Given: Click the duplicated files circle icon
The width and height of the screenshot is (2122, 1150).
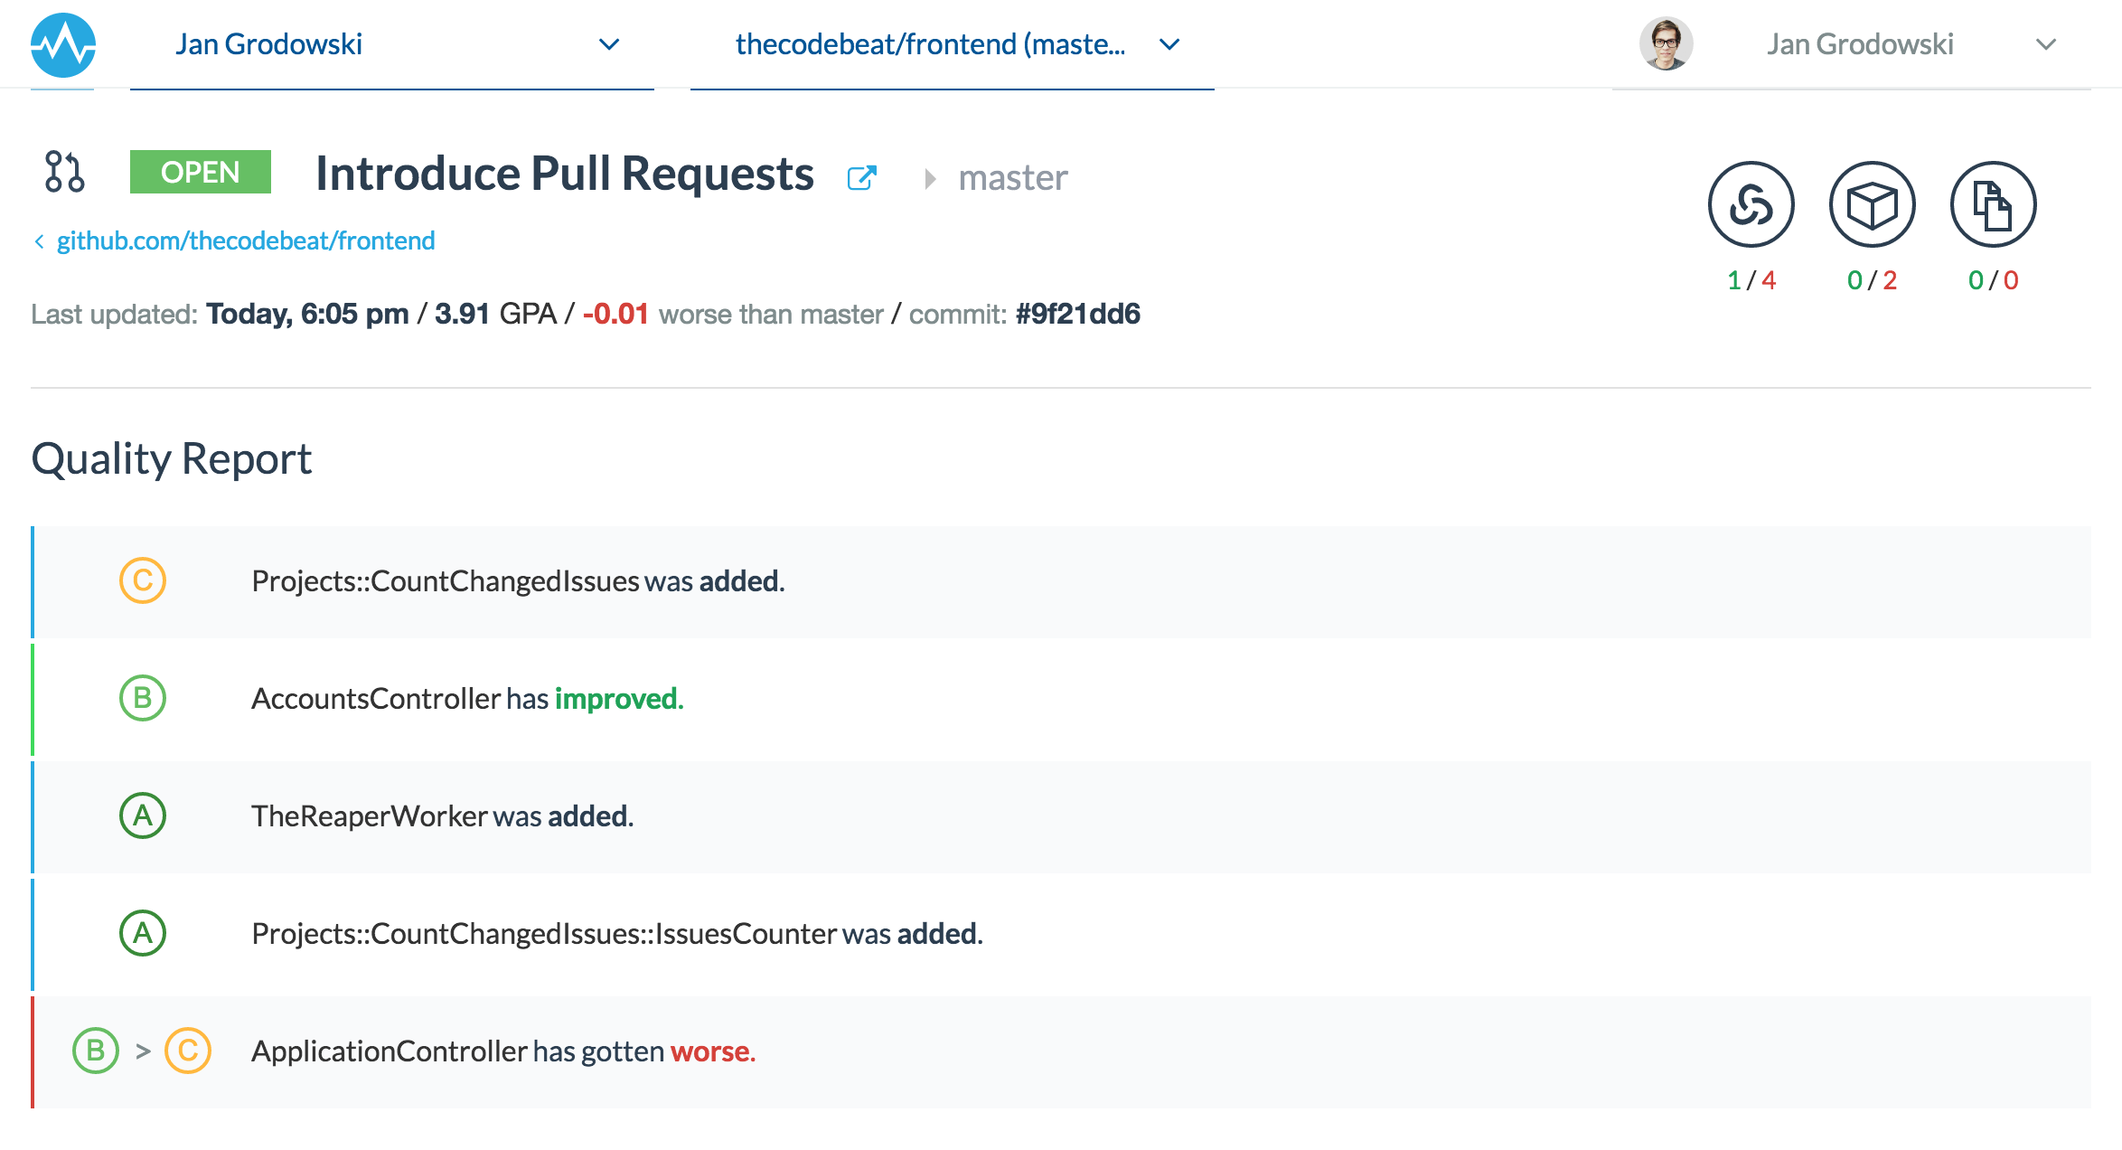Looking at the screenshot, I should (1993, 204).
